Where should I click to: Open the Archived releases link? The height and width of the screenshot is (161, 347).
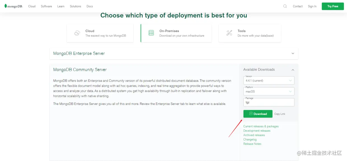[254, 135]
